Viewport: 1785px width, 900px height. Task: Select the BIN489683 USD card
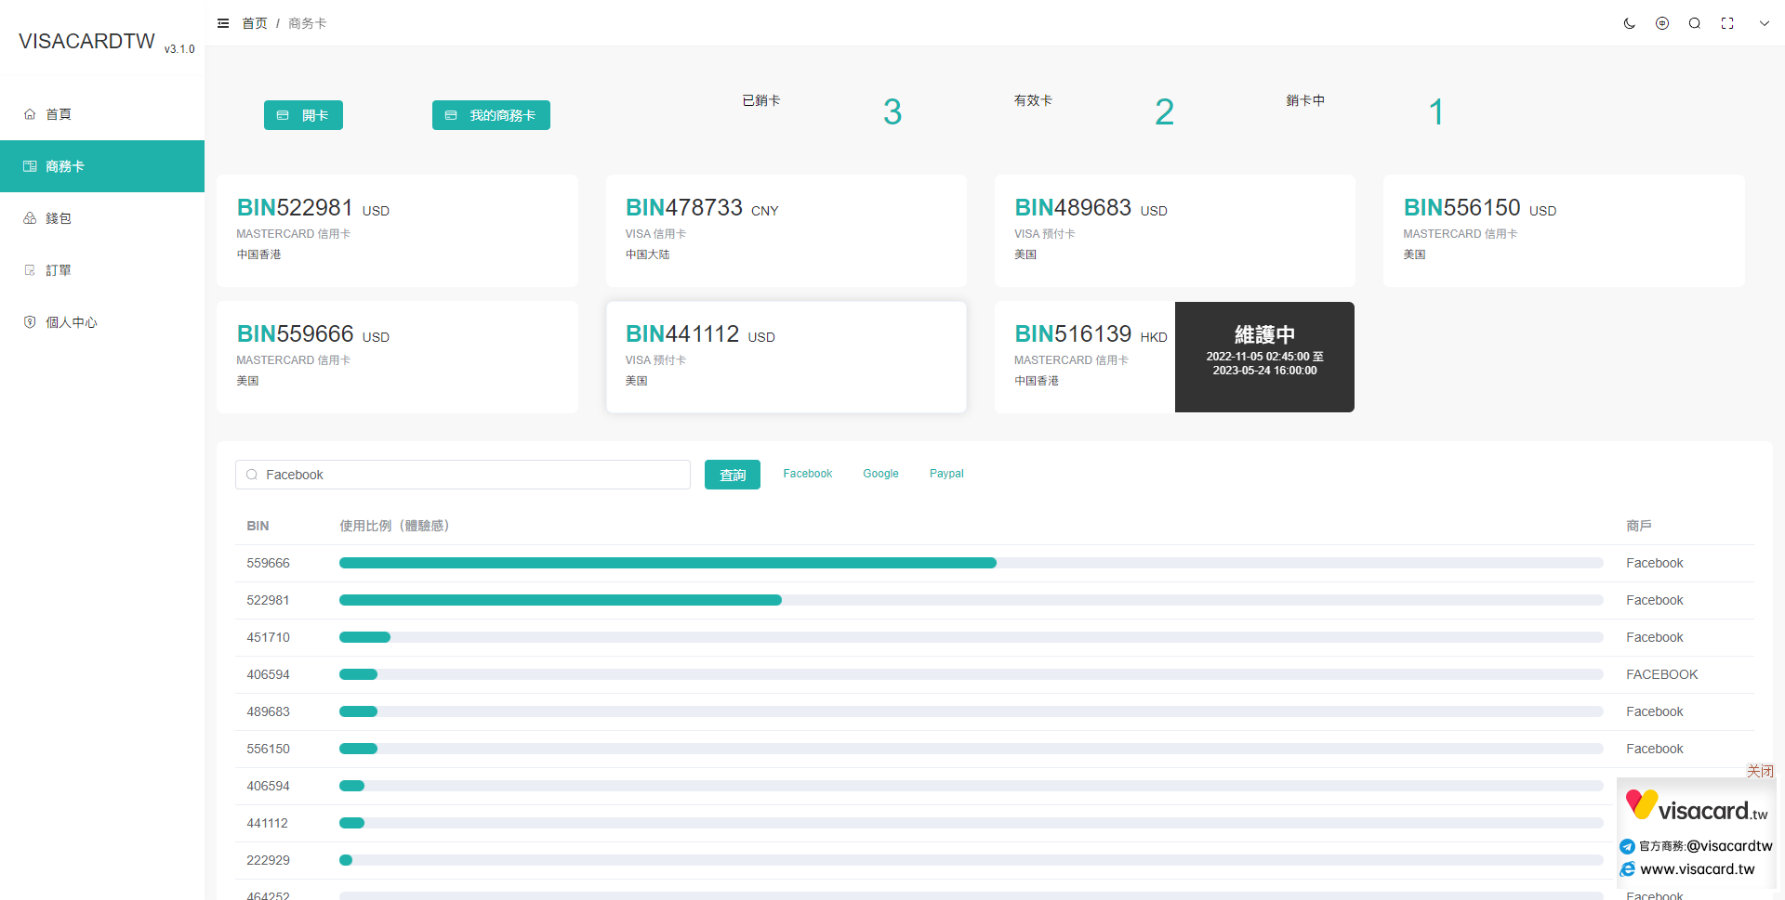(x=1174, y=230)
